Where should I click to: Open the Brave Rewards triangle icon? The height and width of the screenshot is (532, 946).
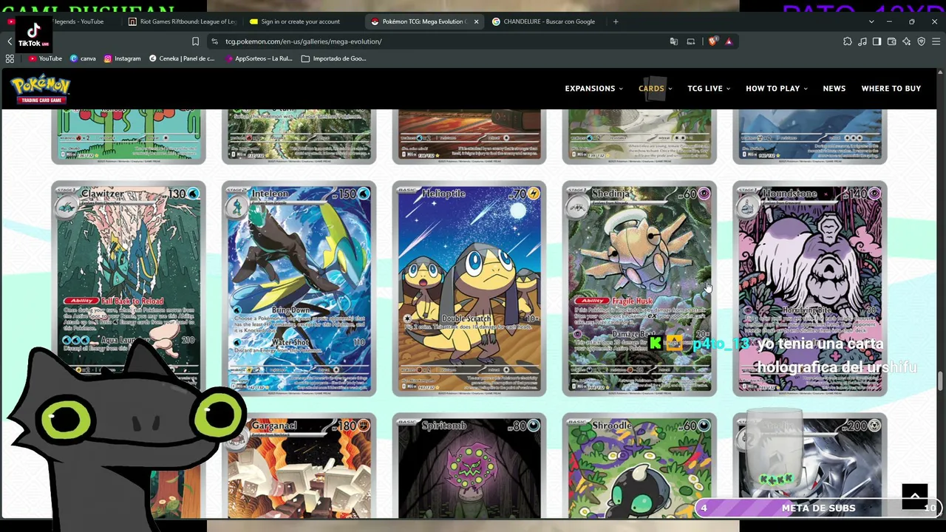(729, 41)
